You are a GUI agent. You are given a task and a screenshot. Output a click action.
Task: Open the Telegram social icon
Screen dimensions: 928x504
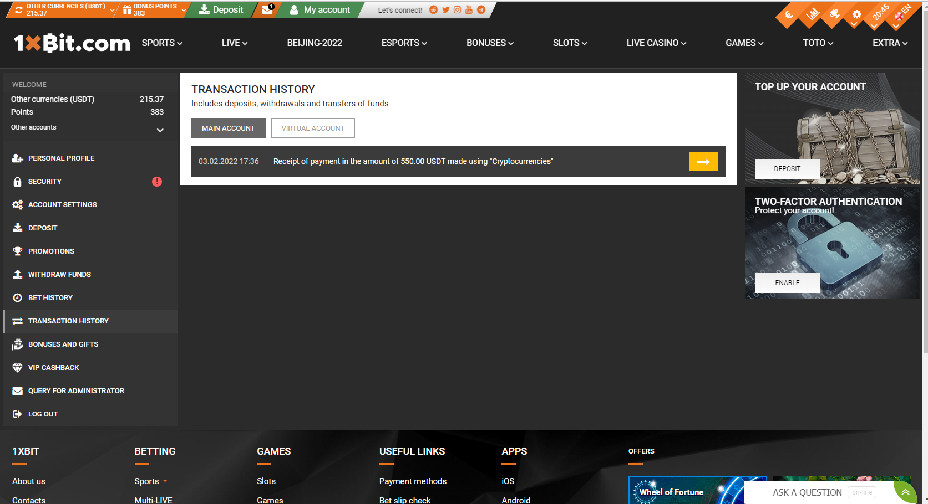click(x=481, y=10)
